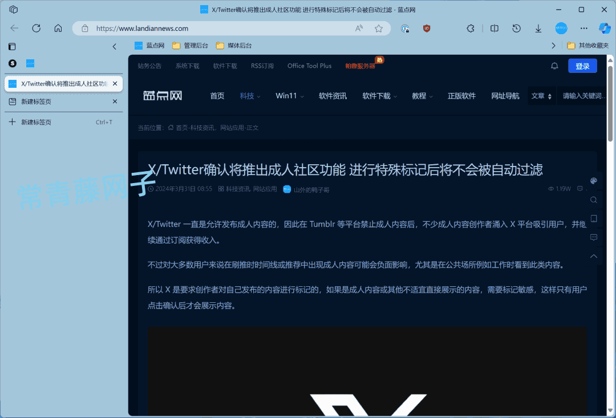Open Office Tool Plus link
The height and width of the screenshot is (418, 616).
pos(309,66)
